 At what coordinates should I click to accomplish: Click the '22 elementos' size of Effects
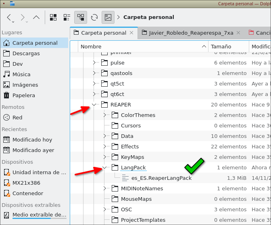point(229,146)
